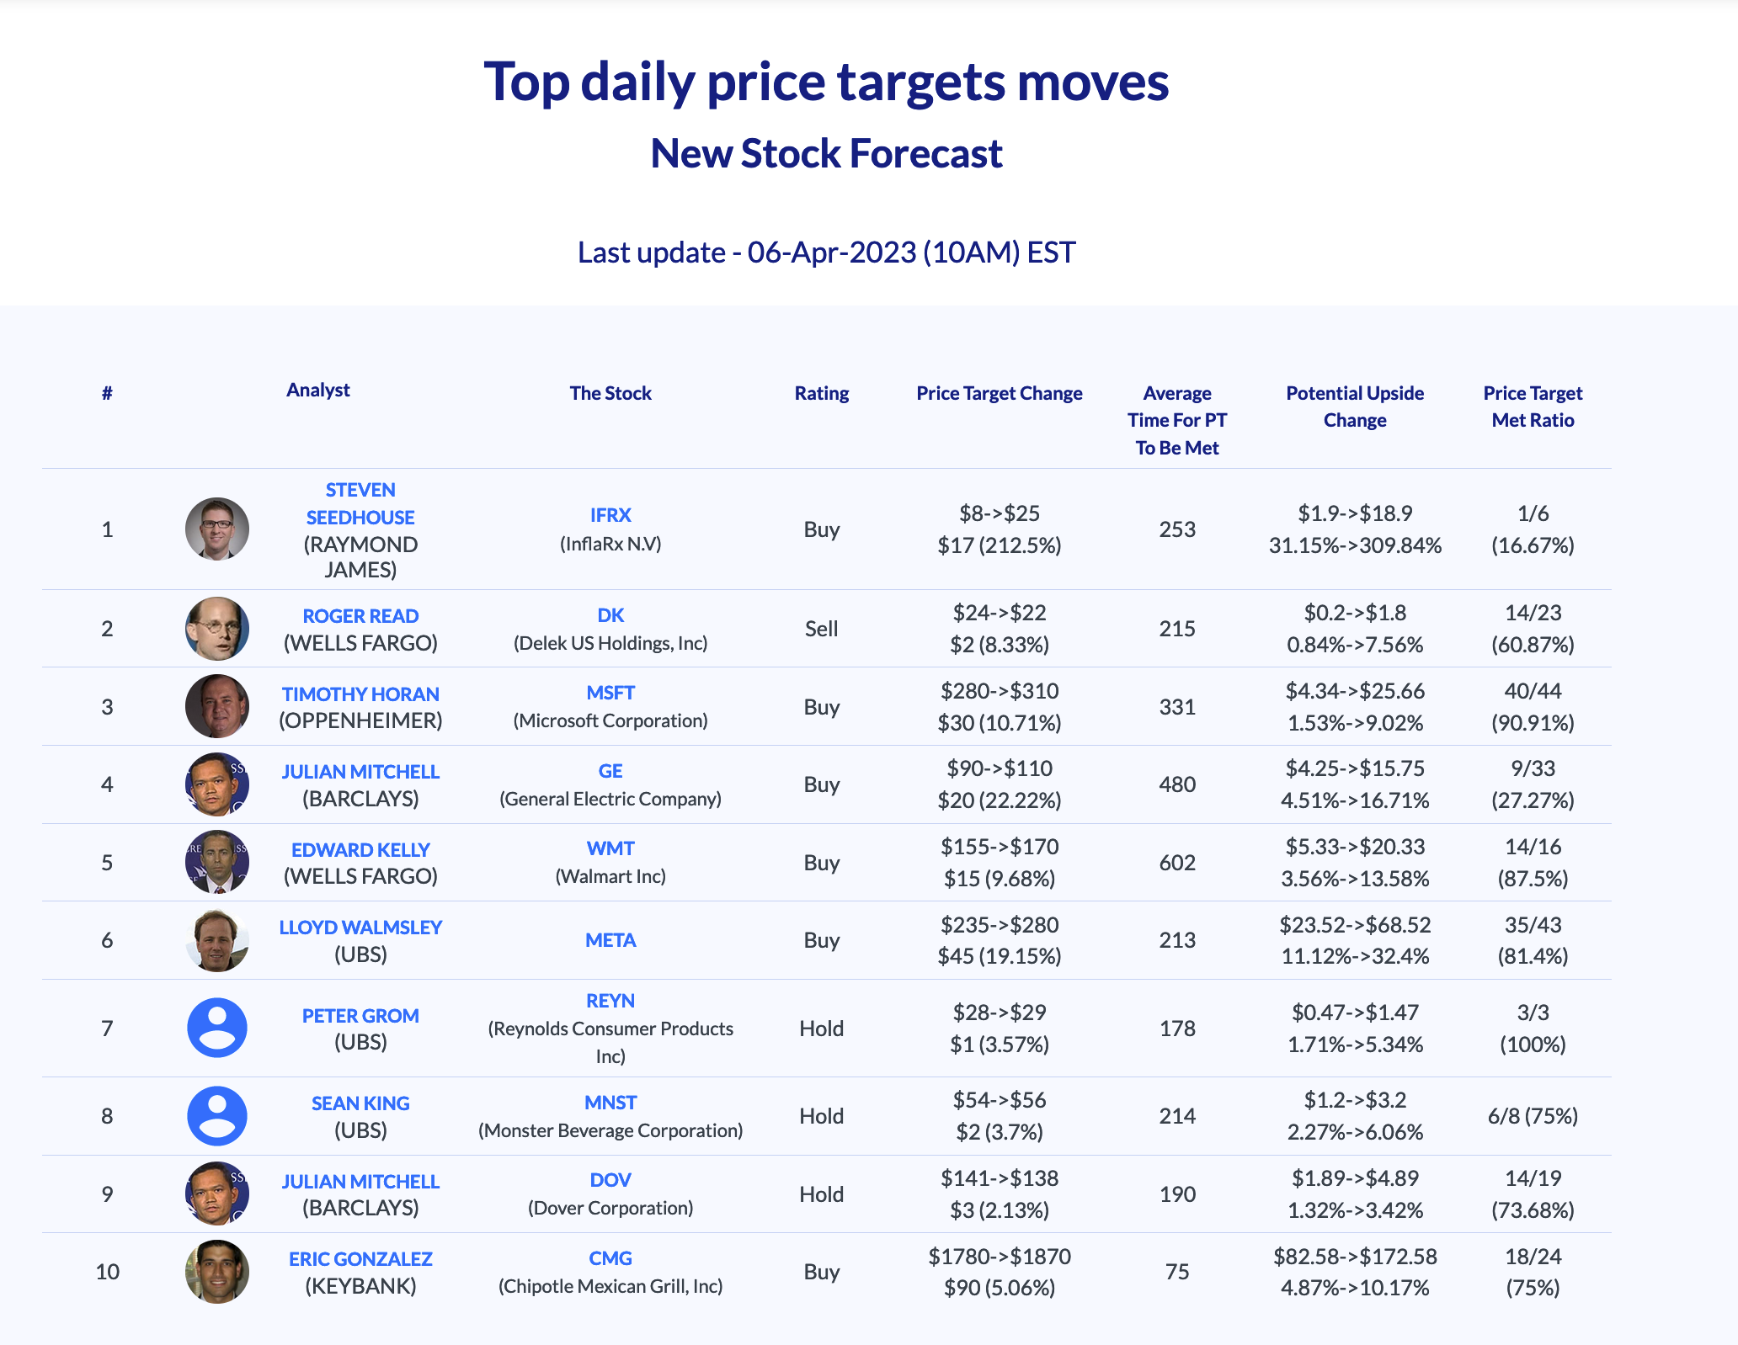Open the MNST ticker link

(x=610, y=1103)
